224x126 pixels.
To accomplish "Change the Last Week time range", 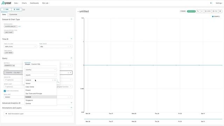I will pos(8,53).
